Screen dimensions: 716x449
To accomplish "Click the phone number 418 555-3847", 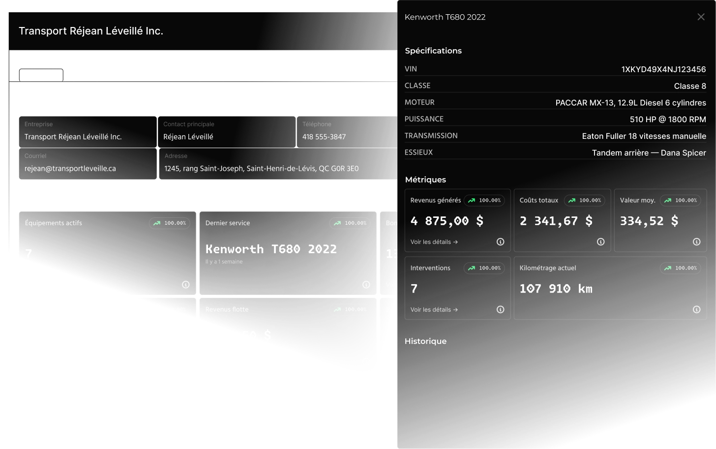I will [x=324, y=137].
